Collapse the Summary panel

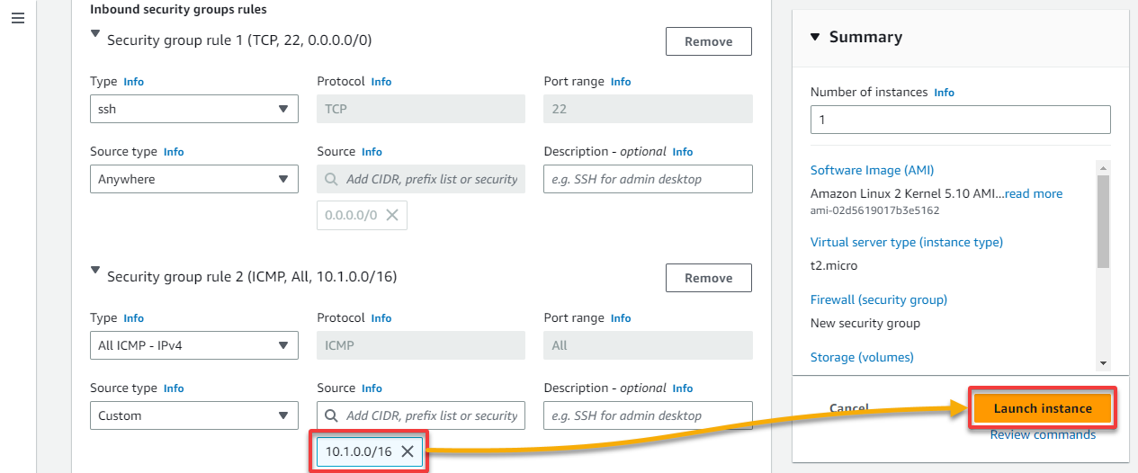(815, 37)
